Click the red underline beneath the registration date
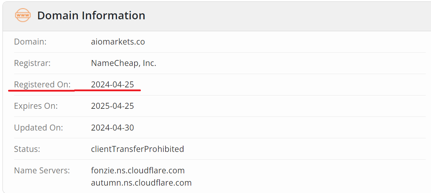 108,90
